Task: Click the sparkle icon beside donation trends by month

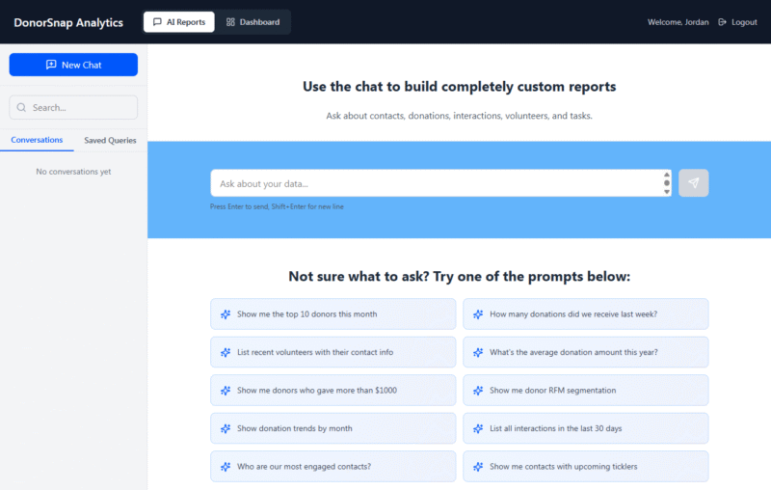Action: (226, 428)
